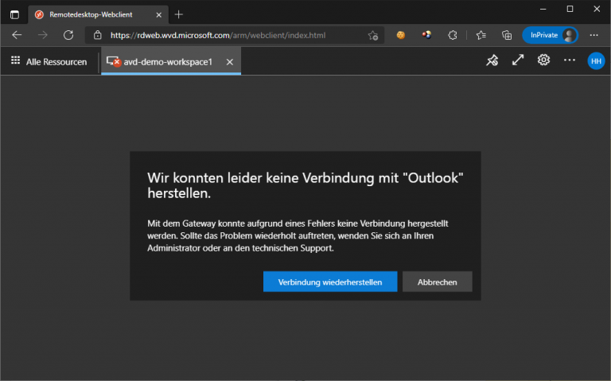This screenshot has width=611, height=381.
Task: Open the browser extensions puzzle icon
Action: pyautogui.click(x=453, y=35)
